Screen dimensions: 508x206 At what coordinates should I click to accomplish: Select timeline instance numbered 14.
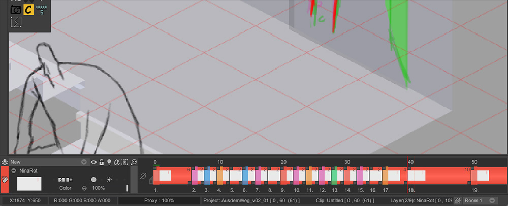click(350, 176)
